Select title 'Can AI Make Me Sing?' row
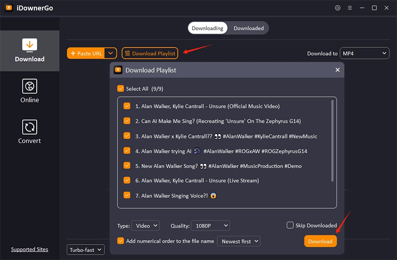The width and height of the screenshot is (397, 260). click(218, 121)
